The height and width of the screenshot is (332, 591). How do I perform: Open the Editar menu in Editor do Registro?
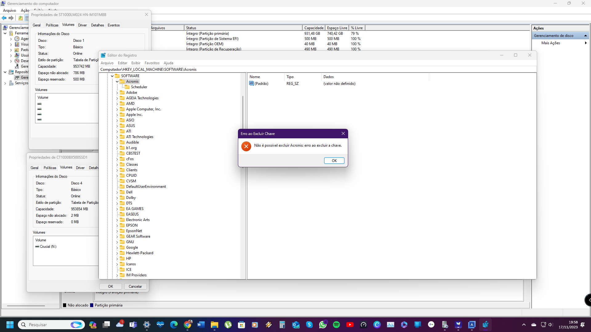122,63
